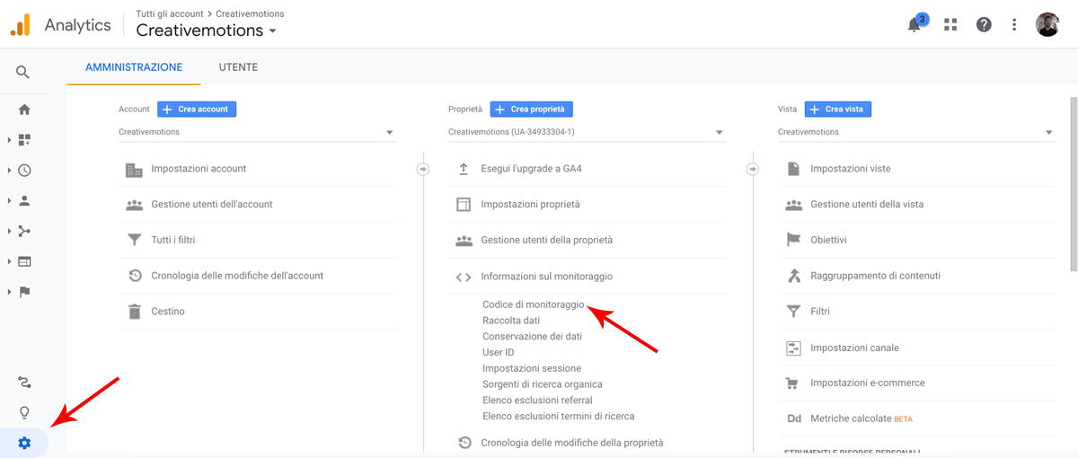Open Account column Creativemotions dropdown
This screenshot has height=458, width=1078.
[x=257, y=132]
